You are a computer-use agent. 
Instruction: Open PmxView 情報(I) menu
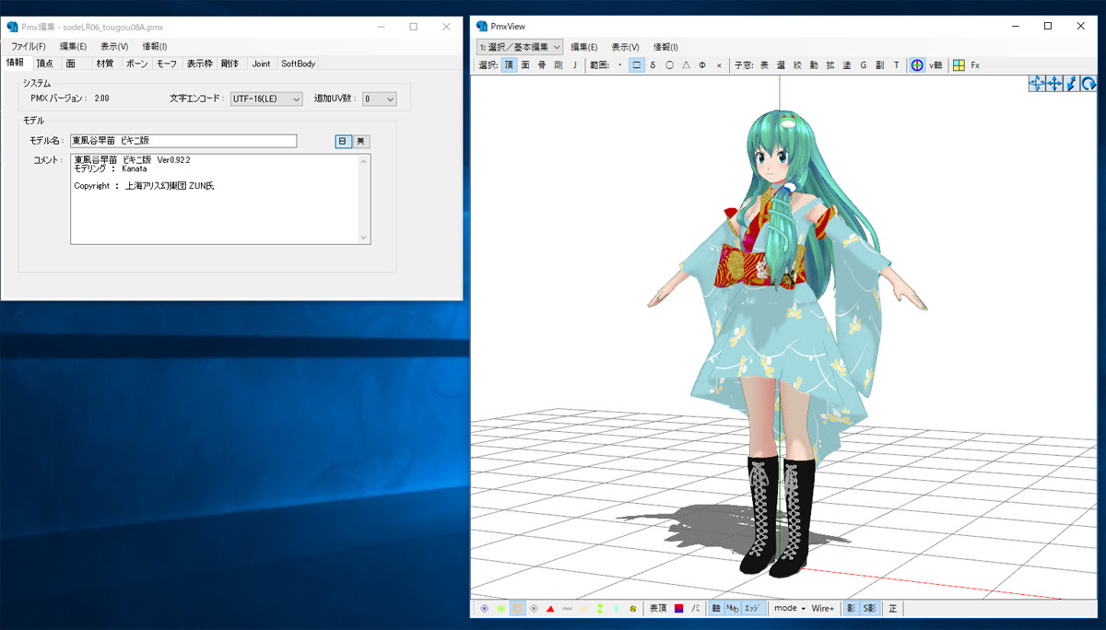[665, 47]
